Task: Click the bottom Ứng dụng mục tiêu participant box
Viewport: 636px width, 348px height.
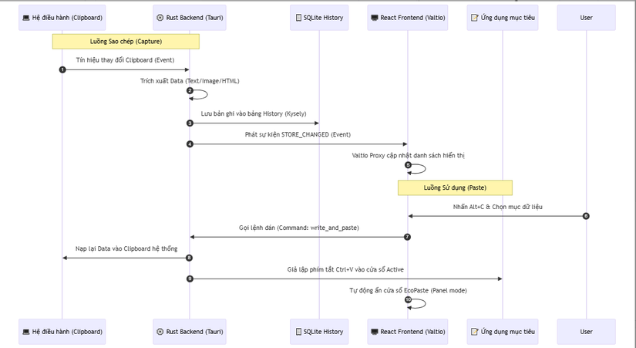Action: 502,332
